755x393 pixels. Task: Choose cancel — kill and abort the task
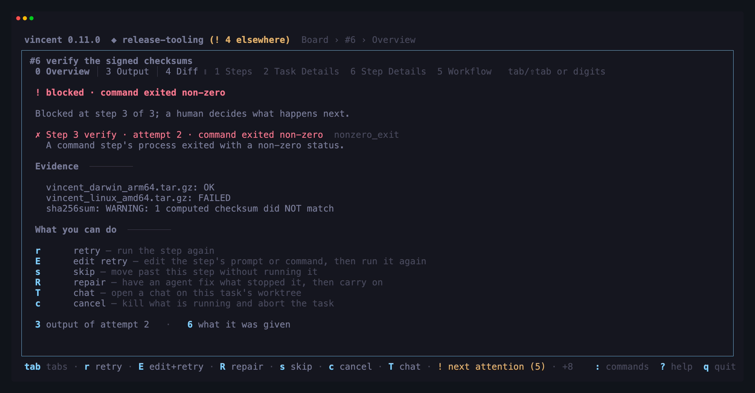coord(184,303)
